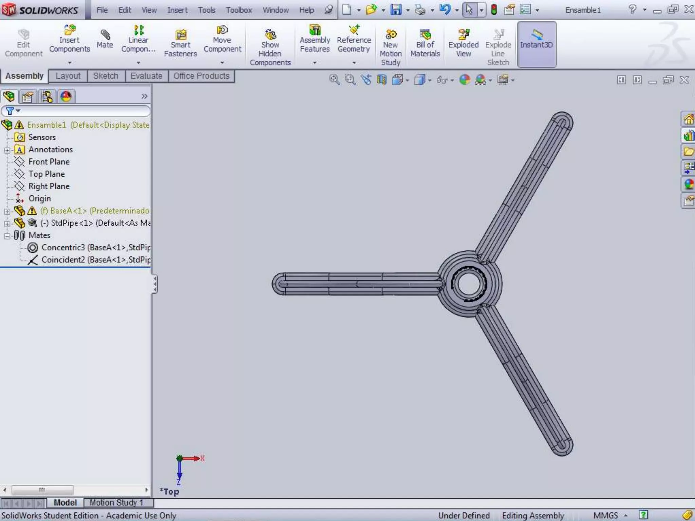Expand the BaseA<1> component node
This screenshot has height=521, width=695.
[x=7, y=211]
